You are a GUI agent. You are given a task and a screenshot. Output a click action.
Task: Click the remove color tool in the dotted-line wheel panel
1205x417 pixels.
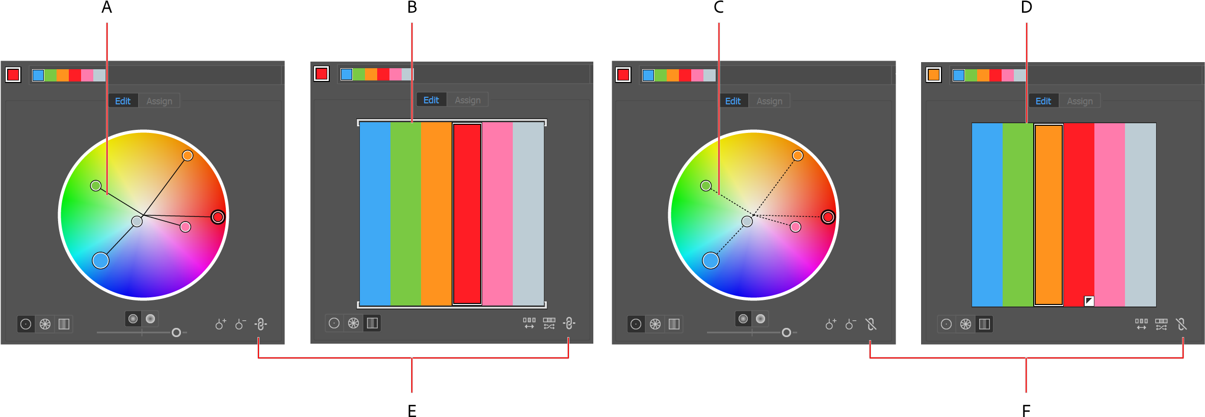[x=851, y=324]
